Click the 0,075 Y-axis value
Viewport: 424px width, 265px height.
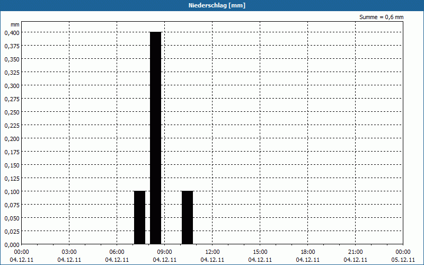(x=12, y=205)
